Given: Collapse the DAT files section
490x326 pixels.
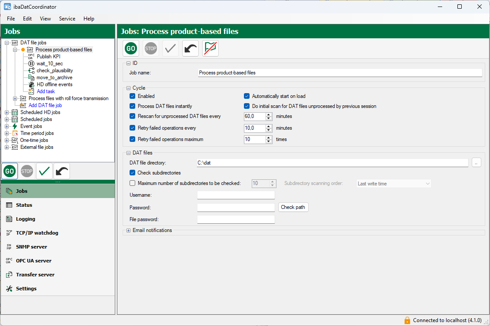Looking at the screenshot, I should [x=128, y=153].
